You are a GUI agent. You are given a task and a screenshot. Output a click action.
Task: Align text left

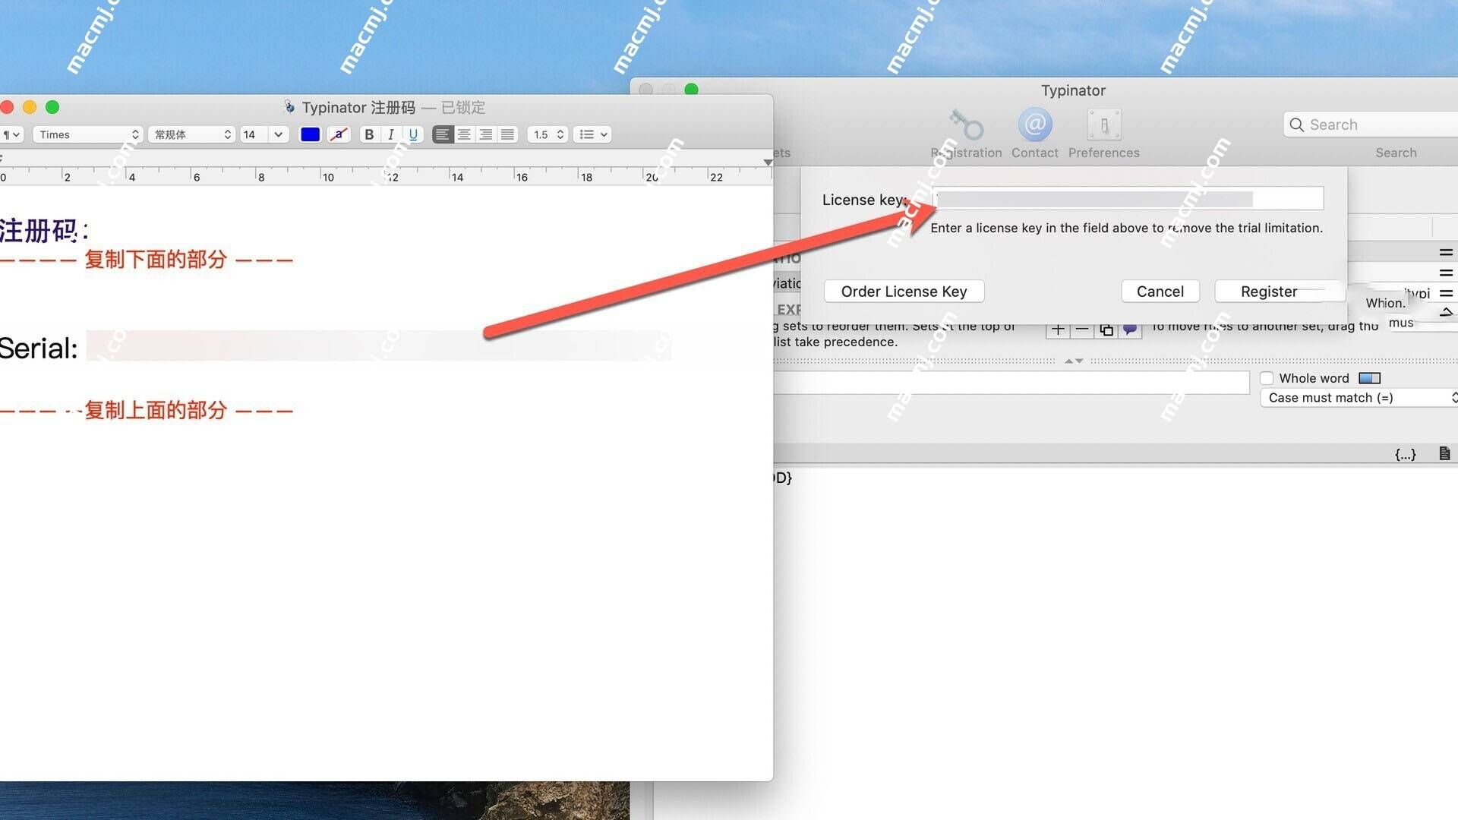(x=442, y=134)
